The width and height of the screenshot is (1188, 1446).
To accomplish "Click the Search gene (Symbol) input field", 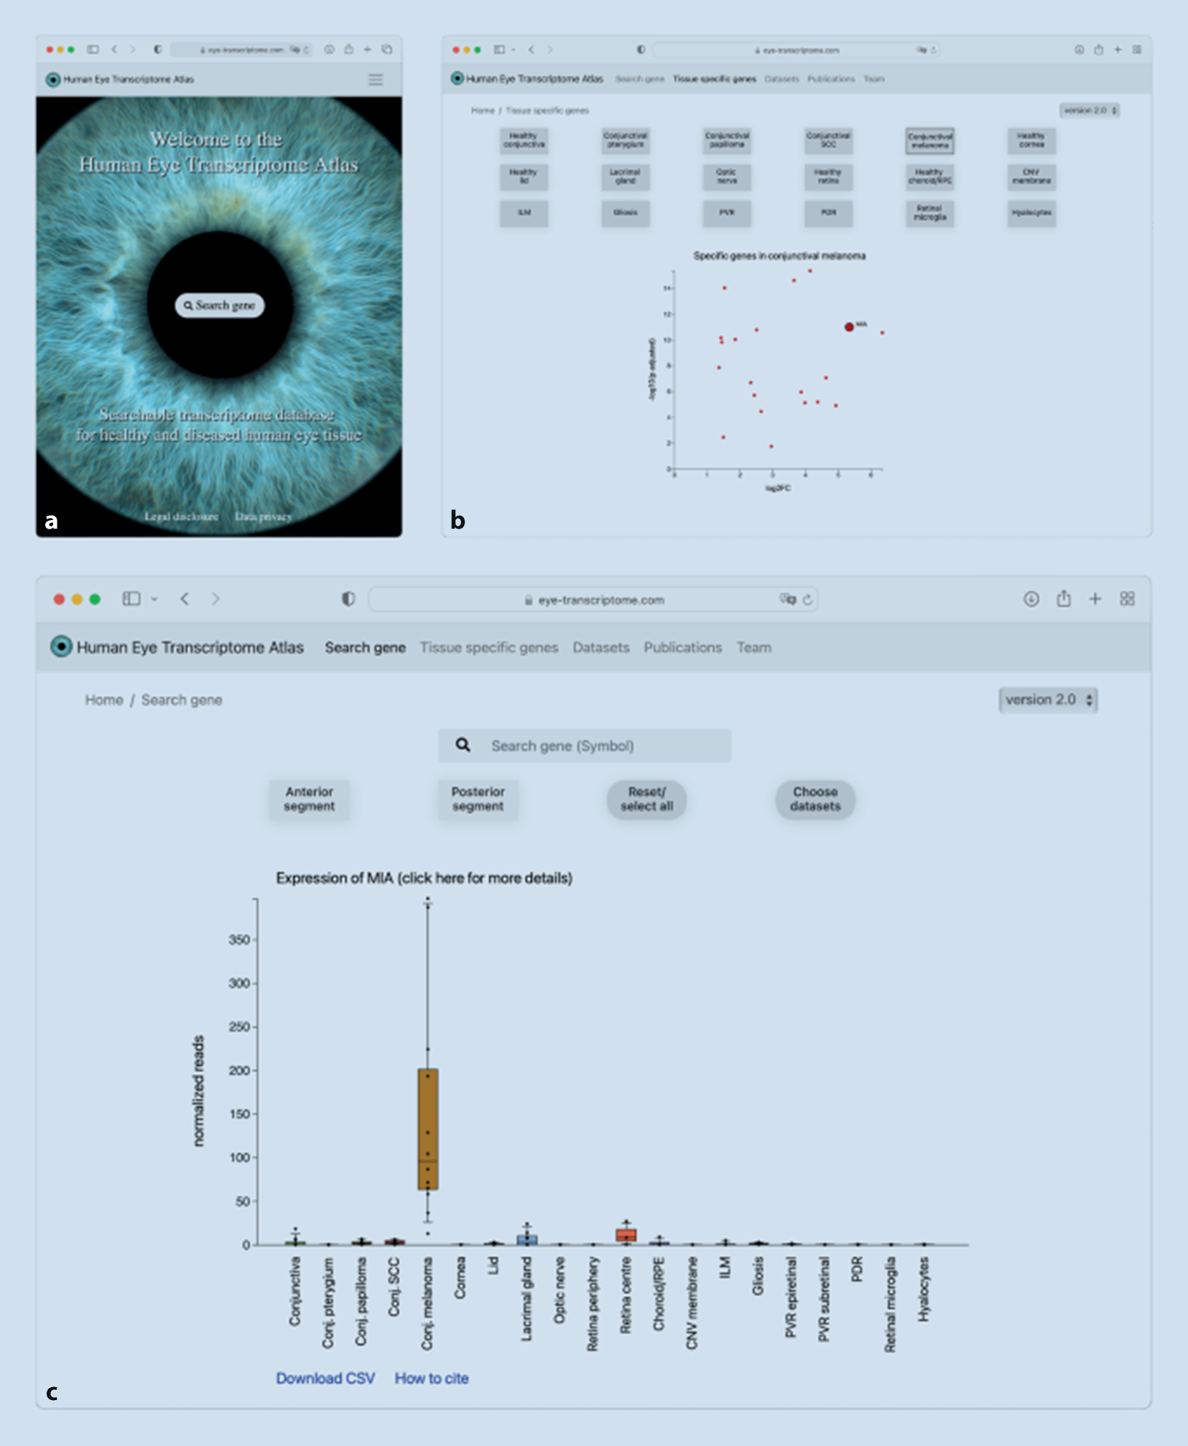I will (x=585, y=746).
